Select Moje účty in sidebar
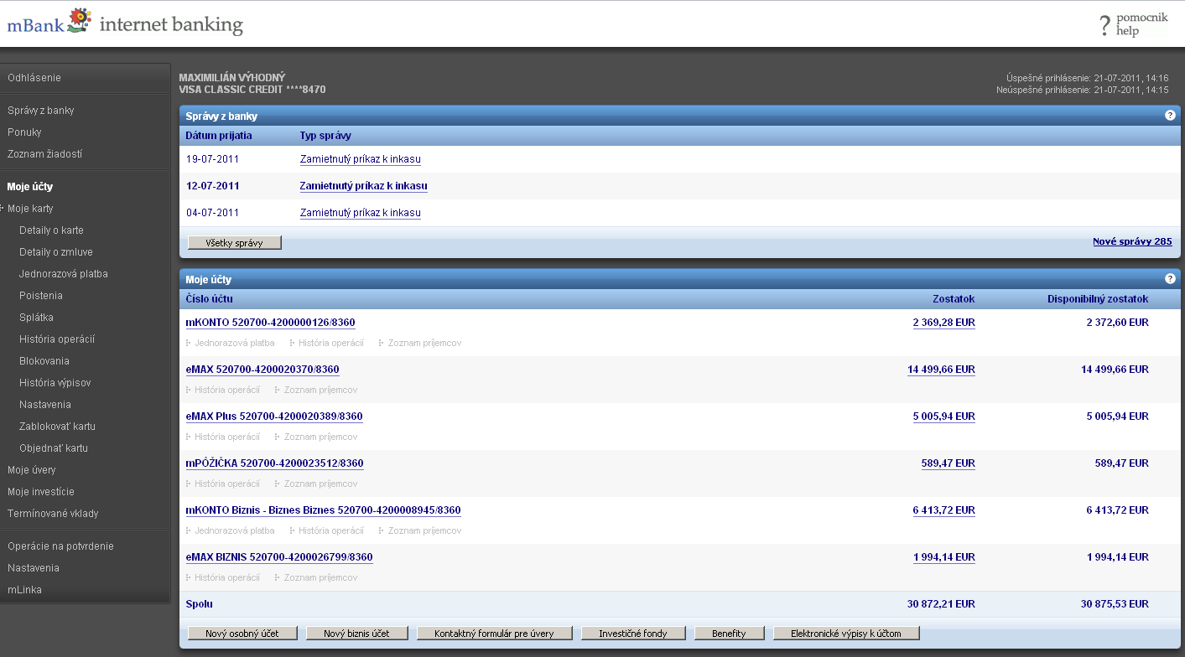1185x657 pixels. point(30,187)
